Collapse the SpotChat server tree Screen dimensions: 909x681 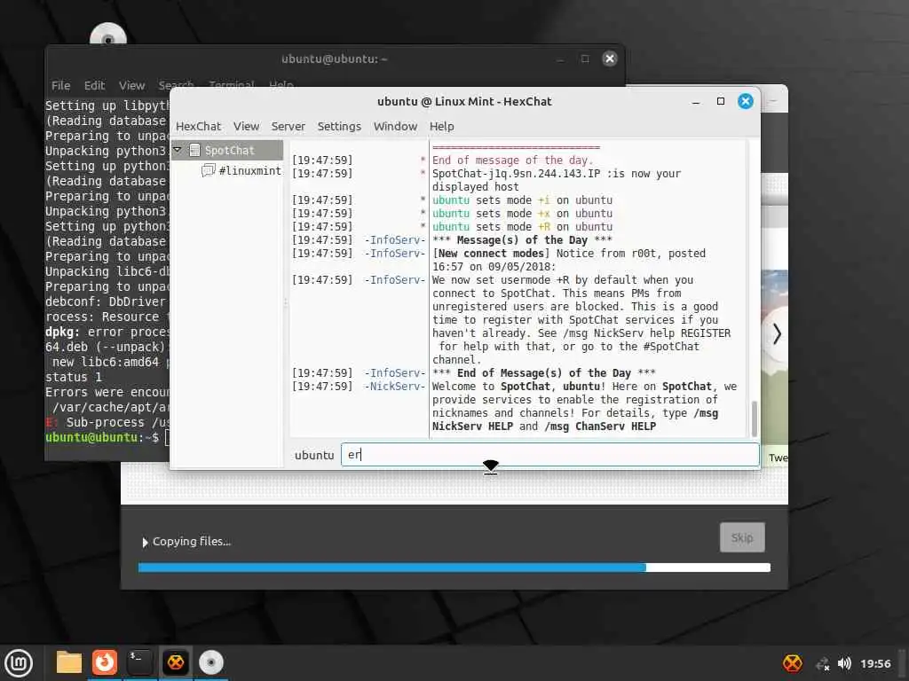[178, 150]
